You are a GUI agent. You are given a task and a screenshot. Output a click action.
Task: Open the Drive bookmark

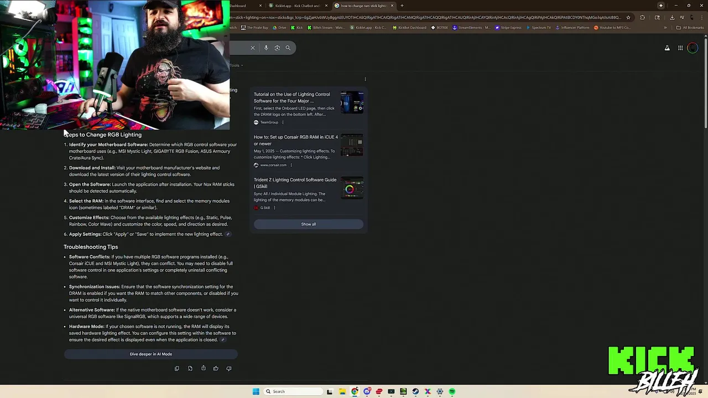[279, 28]
